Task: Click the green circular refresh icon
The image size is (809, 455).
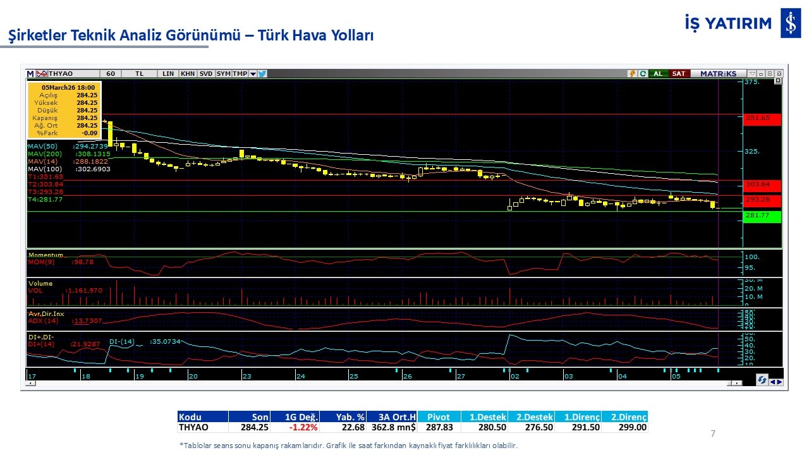Action: (x=643, y=74)
